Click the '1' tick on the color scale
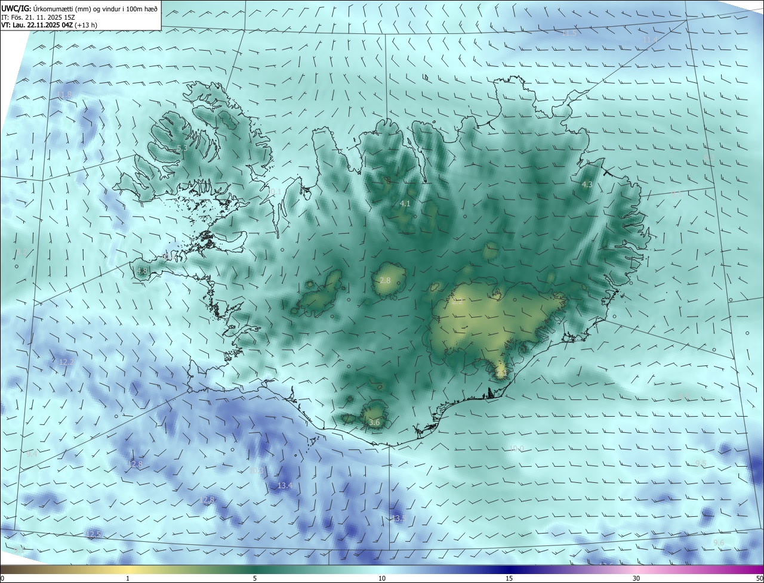The width and height of the screenshot is (764, 583). pos(128,579)
